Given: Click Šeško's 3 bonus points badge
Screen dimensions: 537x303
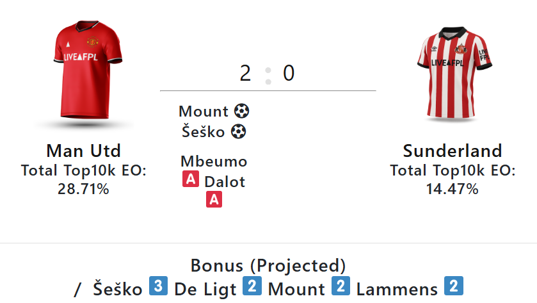Looking at the screenshot, I should tap(158, 286).
